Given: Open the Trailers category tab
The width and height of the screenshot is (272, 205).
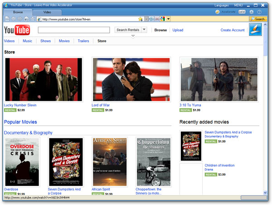Looking at the screenshot, I should 83,41.
